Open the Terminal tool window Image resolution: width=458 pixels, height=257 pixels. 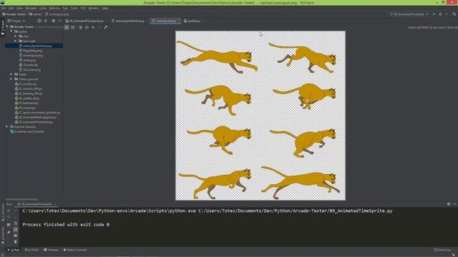point(51,250)
